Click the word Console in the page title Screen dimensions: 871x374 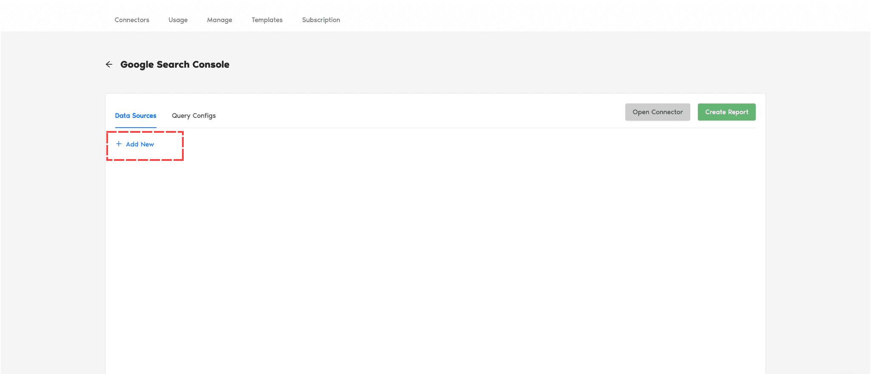211,65
